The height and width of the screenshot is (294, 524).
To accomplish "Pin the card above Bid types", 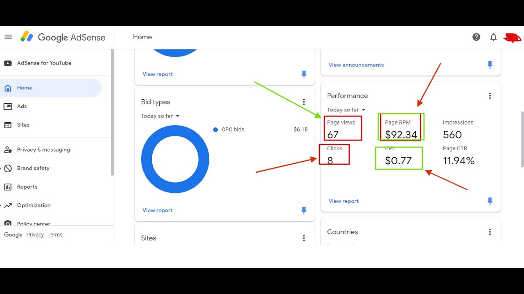I will tap(304, 74).
